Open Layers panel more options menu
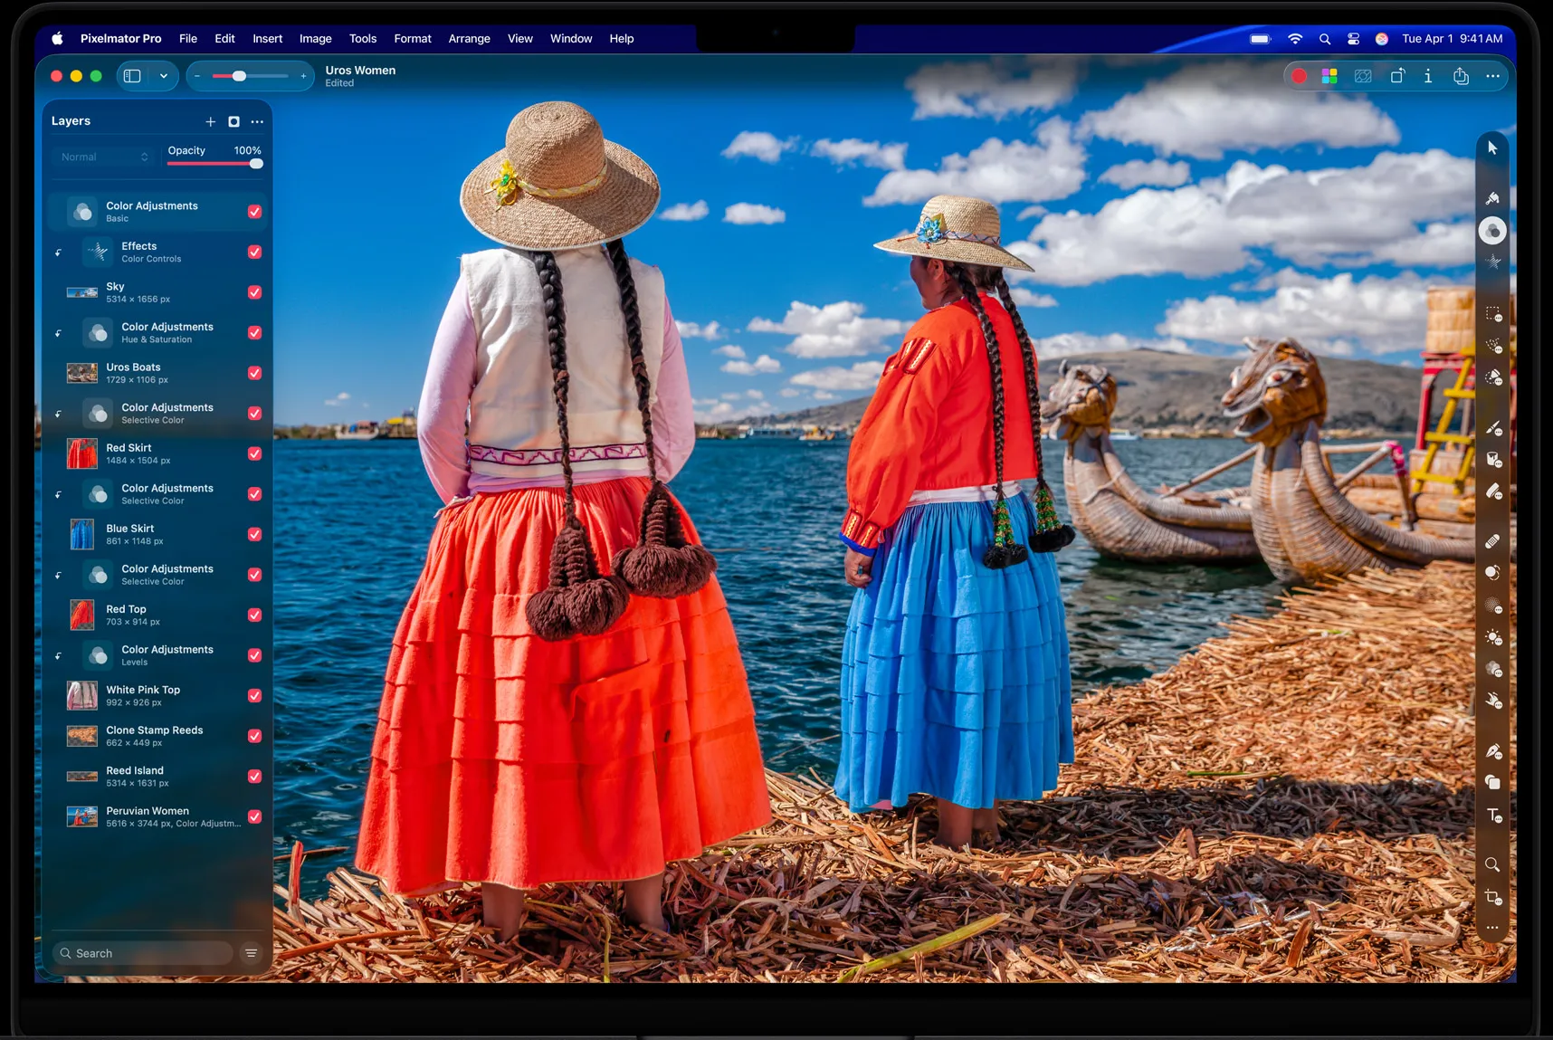Viewport: 1553px width, 1040px height. 257,121
